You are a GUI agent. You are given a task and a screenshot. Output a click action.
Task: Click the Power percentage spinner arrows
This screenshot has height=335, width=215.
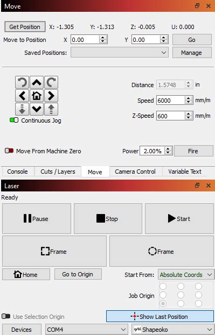coord(168,151)
